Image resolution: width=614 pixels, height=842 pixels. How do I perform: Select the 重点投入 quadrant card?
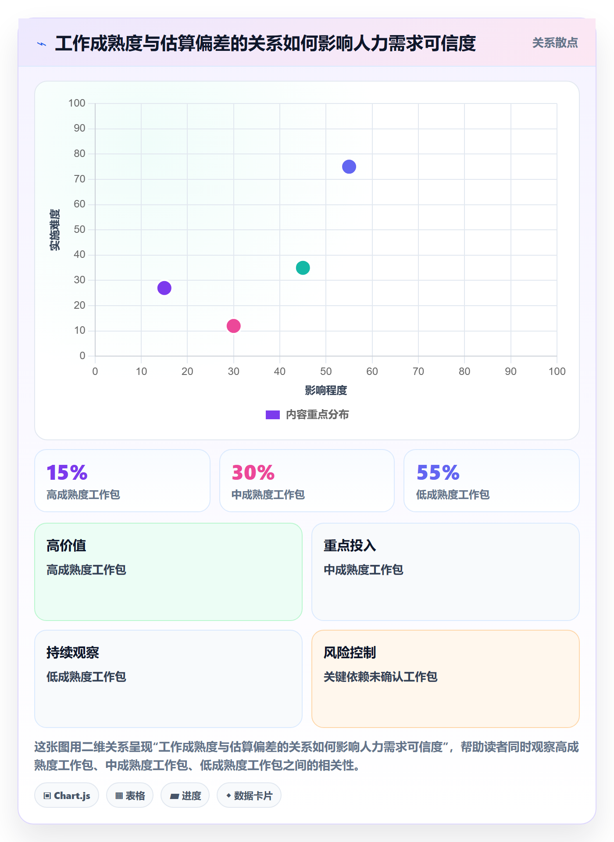(x=446, y=572)
